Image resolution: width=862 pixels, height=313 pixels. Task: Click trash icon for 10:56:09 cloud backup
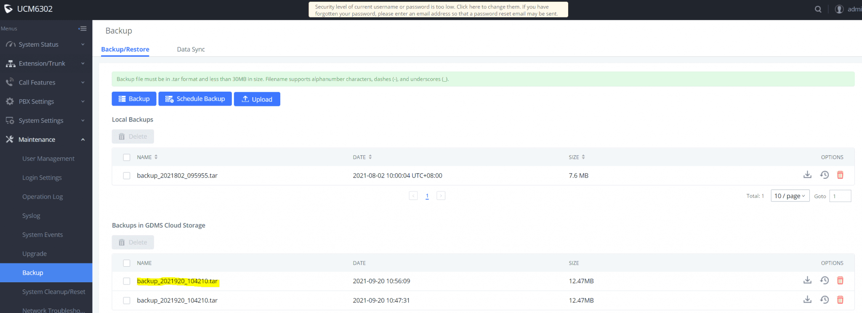click(x=840, y=281)
